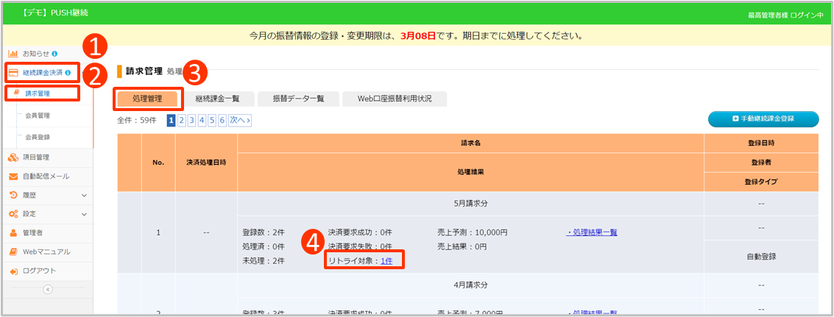The width and height of the screenshot is (834, 317).
Task: Switch to the 振替データ一覧 tab
Action: click(298, 99)
